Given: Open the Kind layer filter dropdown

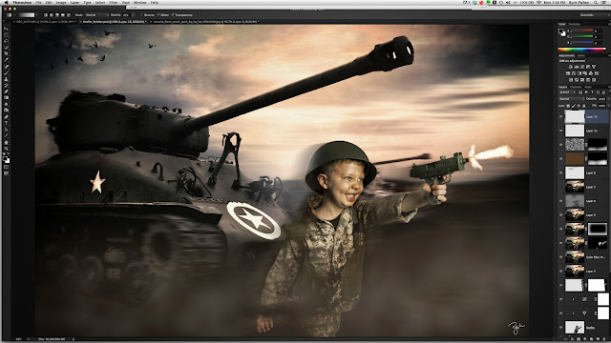Looking at the screenshot, I should tap(568, 92).
